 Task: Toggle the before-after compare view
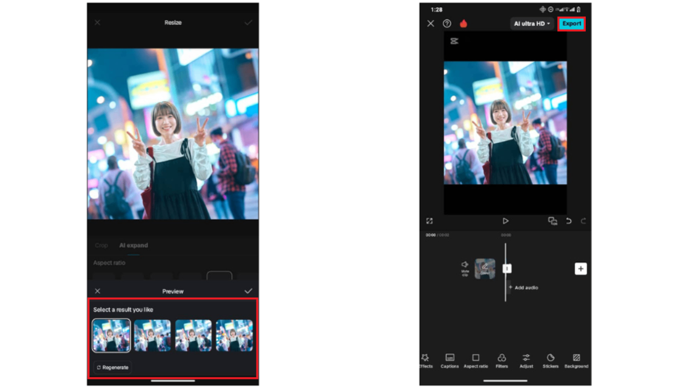(553, 221)
